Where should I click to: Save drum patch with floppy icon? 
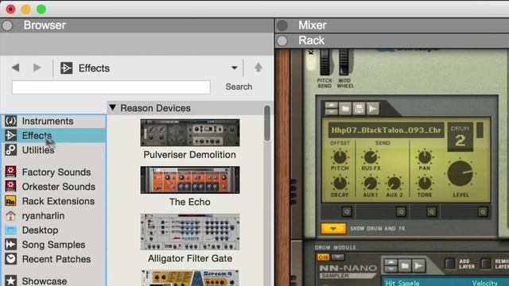point(359,108)
